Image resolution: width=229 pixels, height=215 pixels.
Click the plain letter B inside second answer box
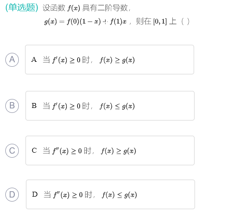[x=34, y=106]
